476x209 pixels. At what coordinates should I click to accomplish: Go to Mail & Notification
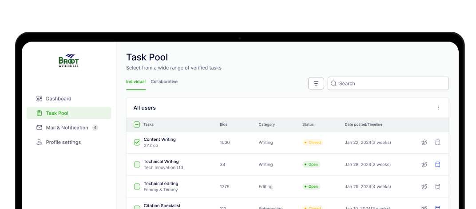click(67, 128)
